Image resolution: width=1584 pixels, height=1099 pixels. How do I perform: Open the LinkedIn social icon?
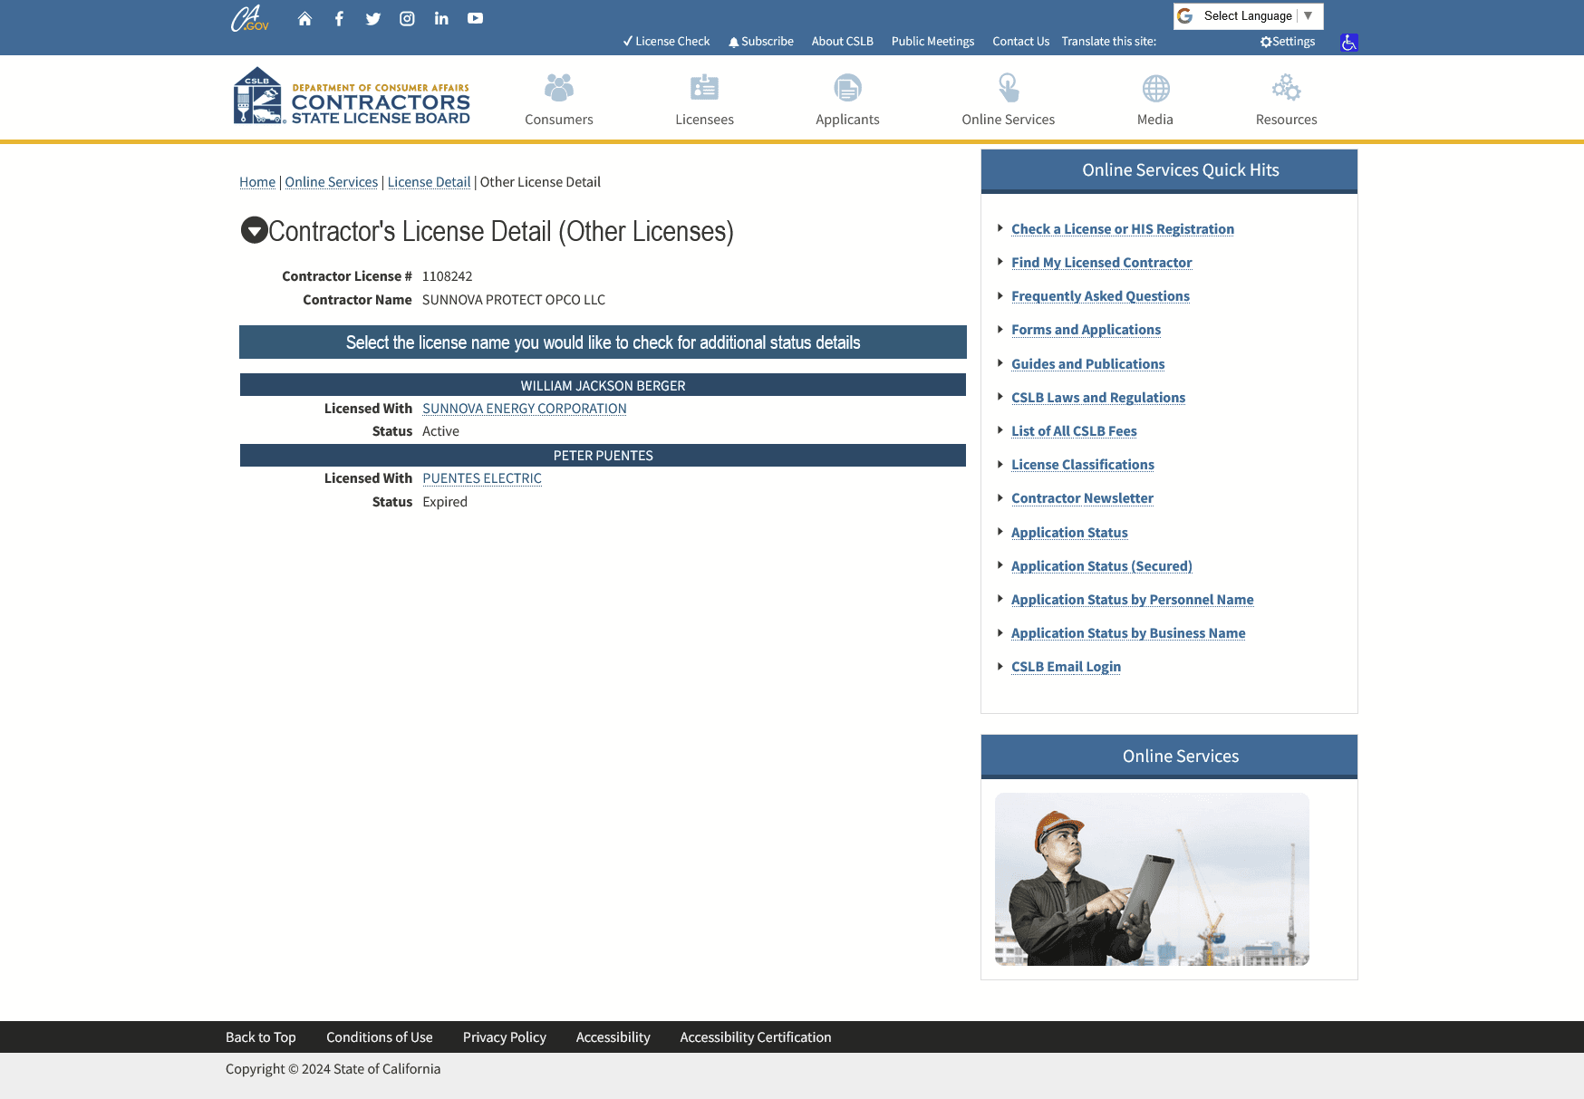pos(441,19)
